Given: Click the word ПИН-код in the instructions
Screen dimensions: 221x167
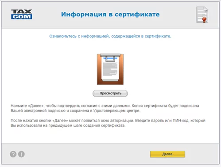Looking at the screenshot, I should coord(181,121).
